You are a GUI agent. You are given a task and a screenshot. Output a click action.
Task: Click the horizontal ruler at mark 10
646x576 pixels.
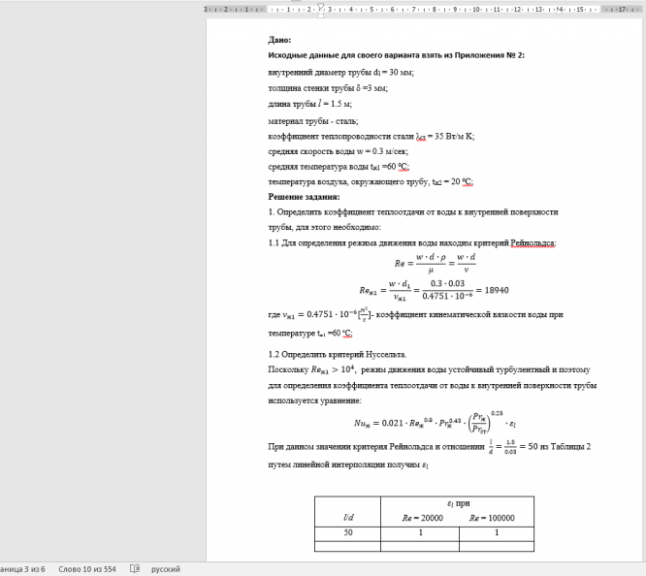pos(476,9)
